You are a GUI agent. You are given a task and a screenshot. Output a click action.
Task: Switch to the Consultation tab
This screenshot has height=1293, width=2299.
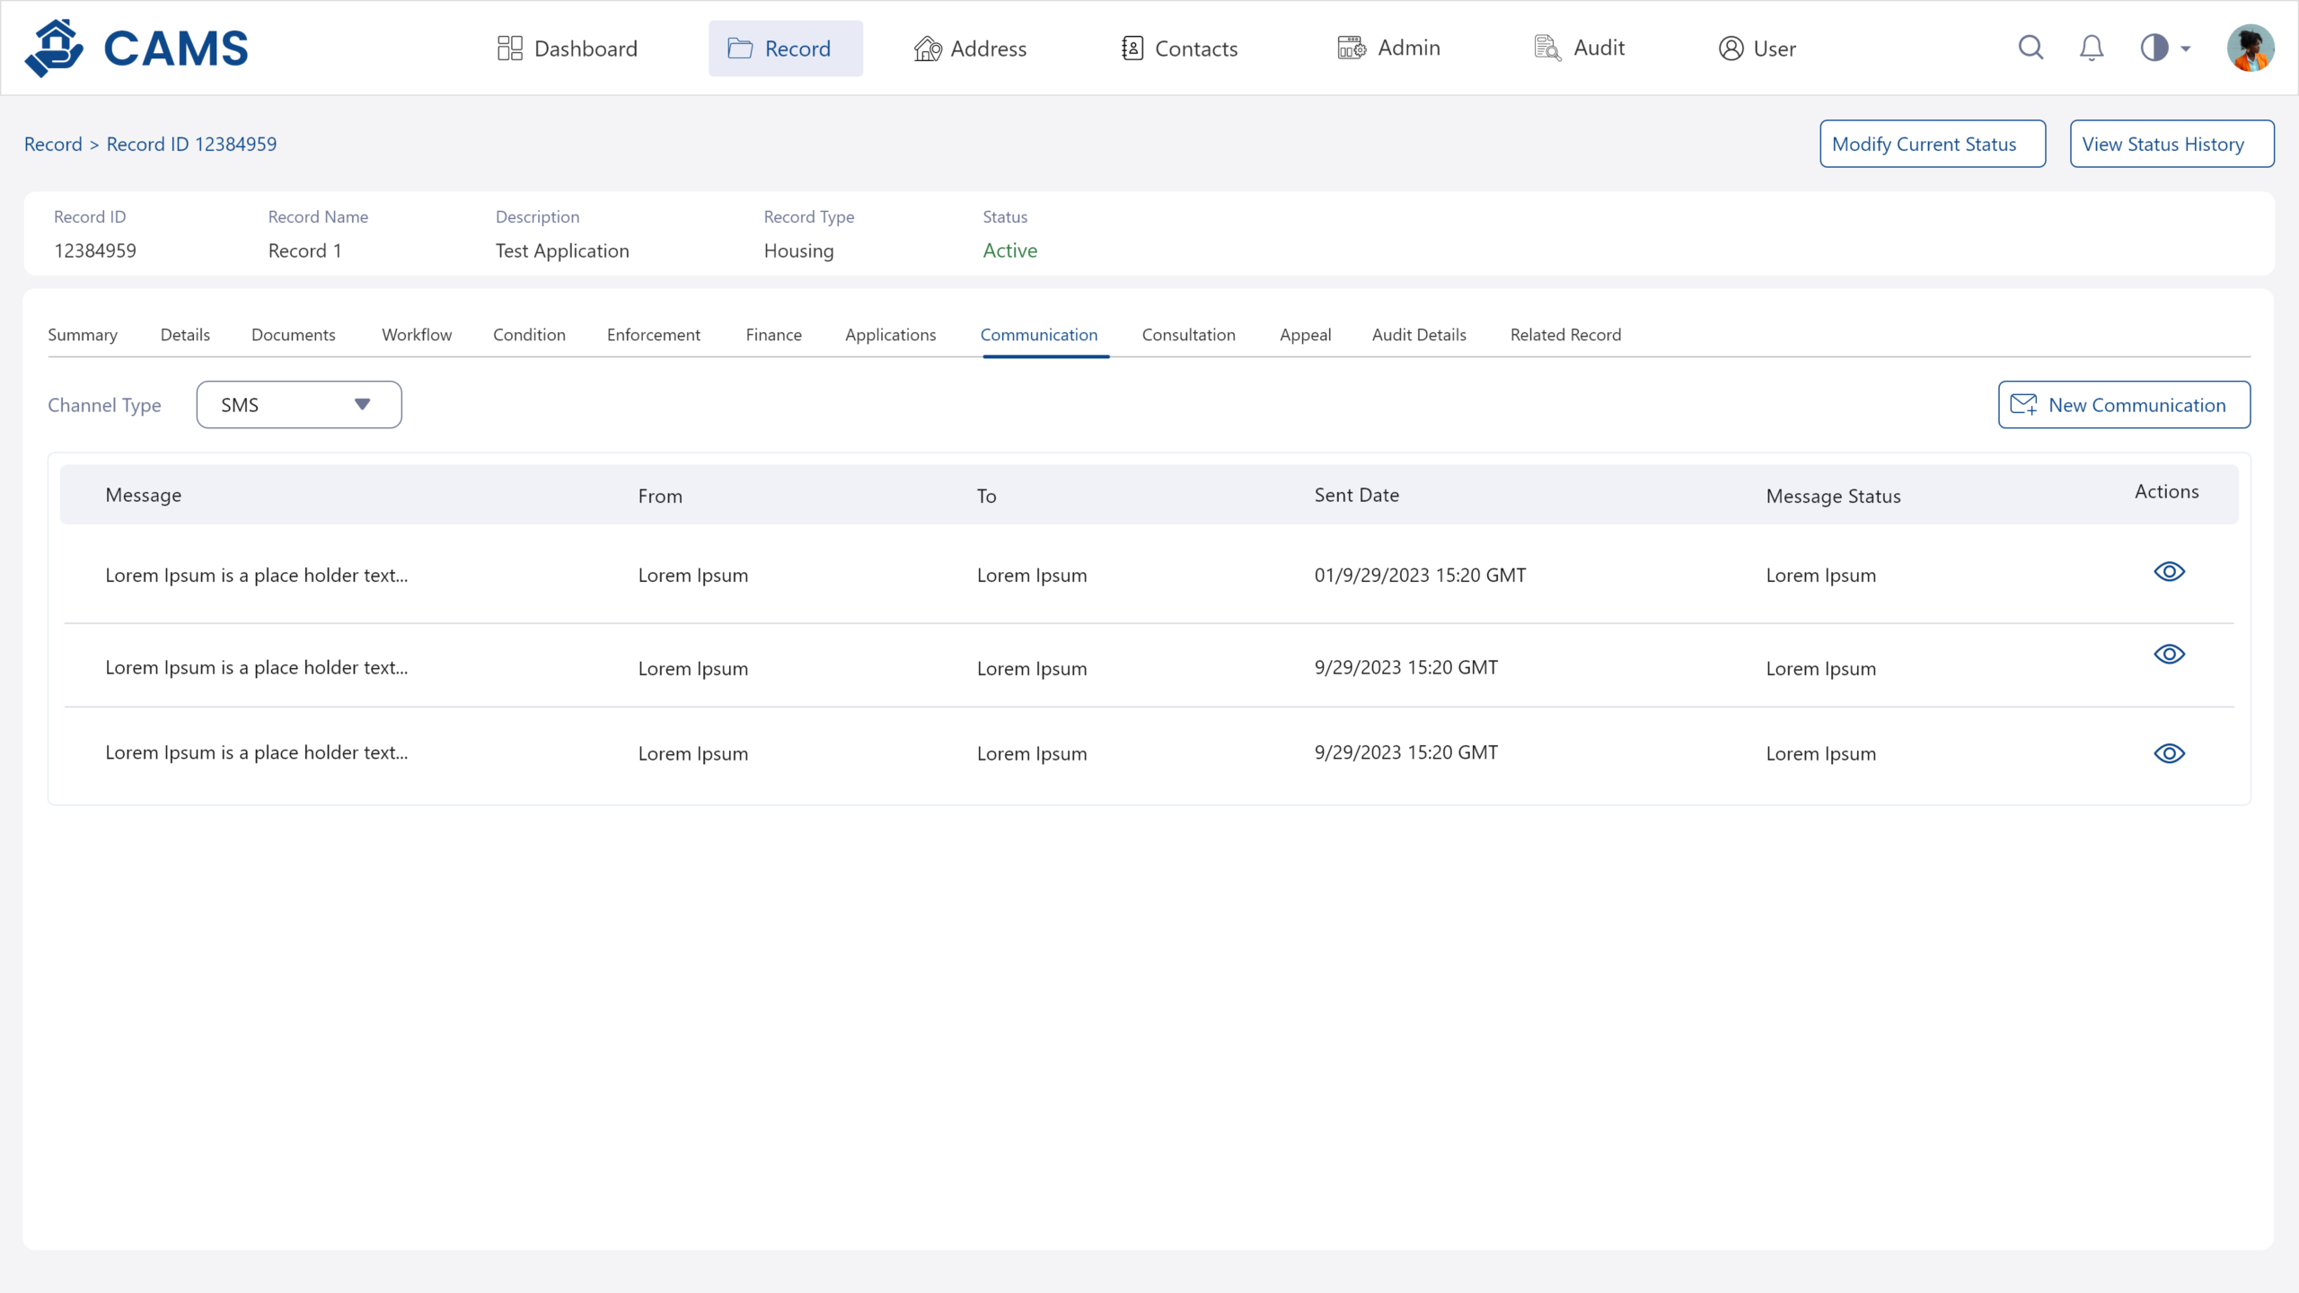(1188, 335)
